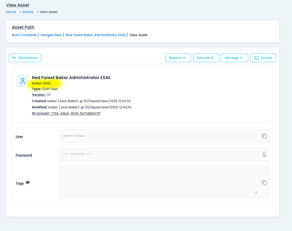This screenshot has height=231, width=292.
Task: Expand the Reports dropdown
Action: [x=178, y=58]
